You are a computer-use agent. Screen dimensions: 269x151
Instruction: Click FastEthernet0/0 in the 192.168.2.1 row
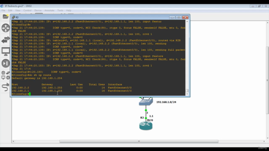(120, 91)
